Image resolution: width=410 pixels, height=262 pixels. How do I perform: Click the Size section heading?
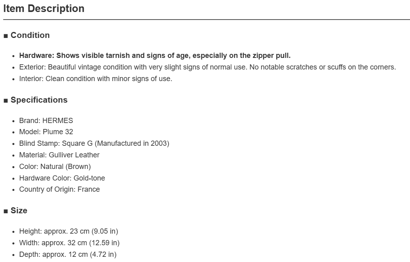pyautogui.click(x=19, y=210)
